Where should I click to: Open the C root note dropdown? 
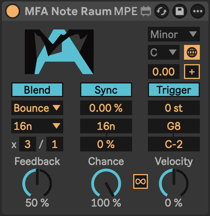click(x=164, y=52)
